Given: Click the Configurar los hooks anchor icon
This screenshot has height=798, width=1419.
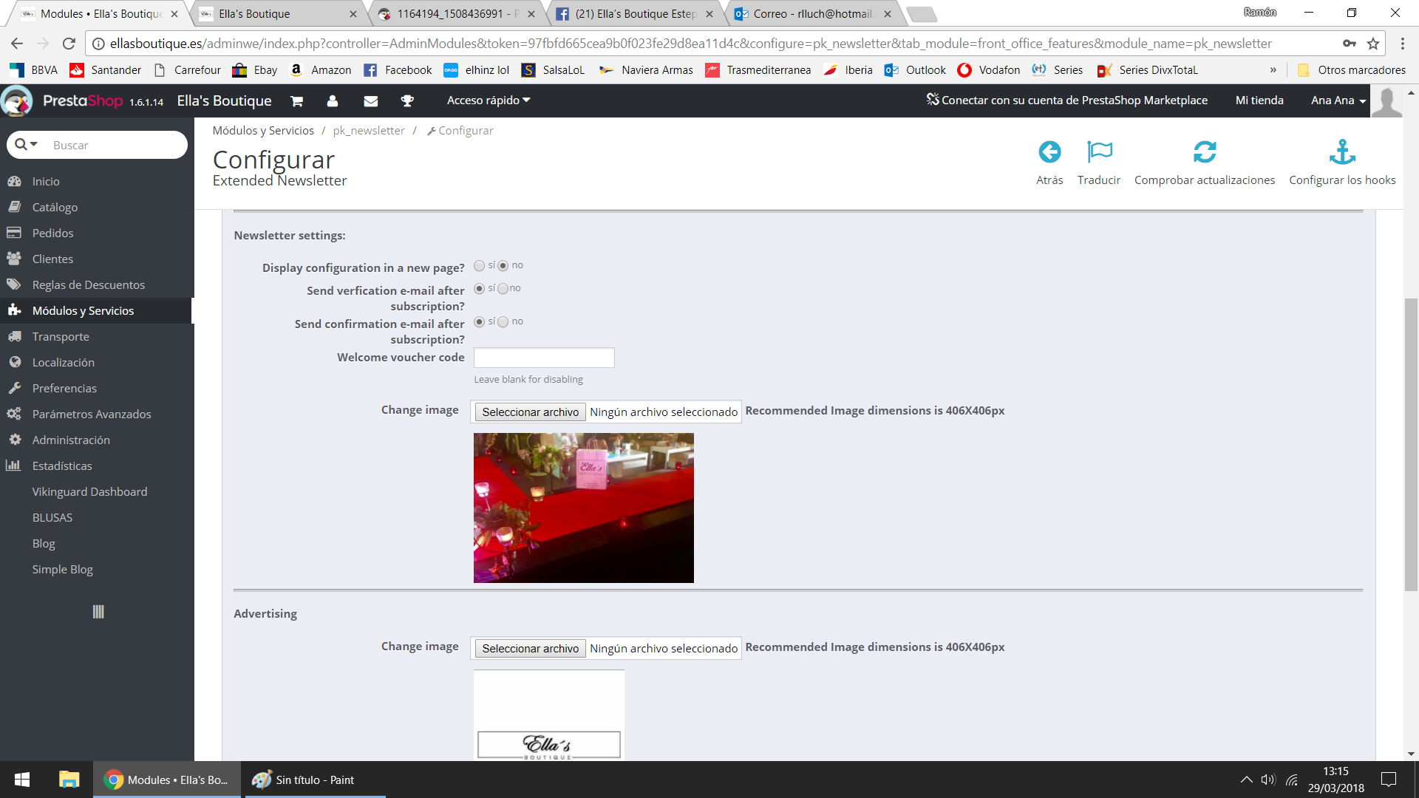Looking at the screenshot, I should click(1342, 152).
